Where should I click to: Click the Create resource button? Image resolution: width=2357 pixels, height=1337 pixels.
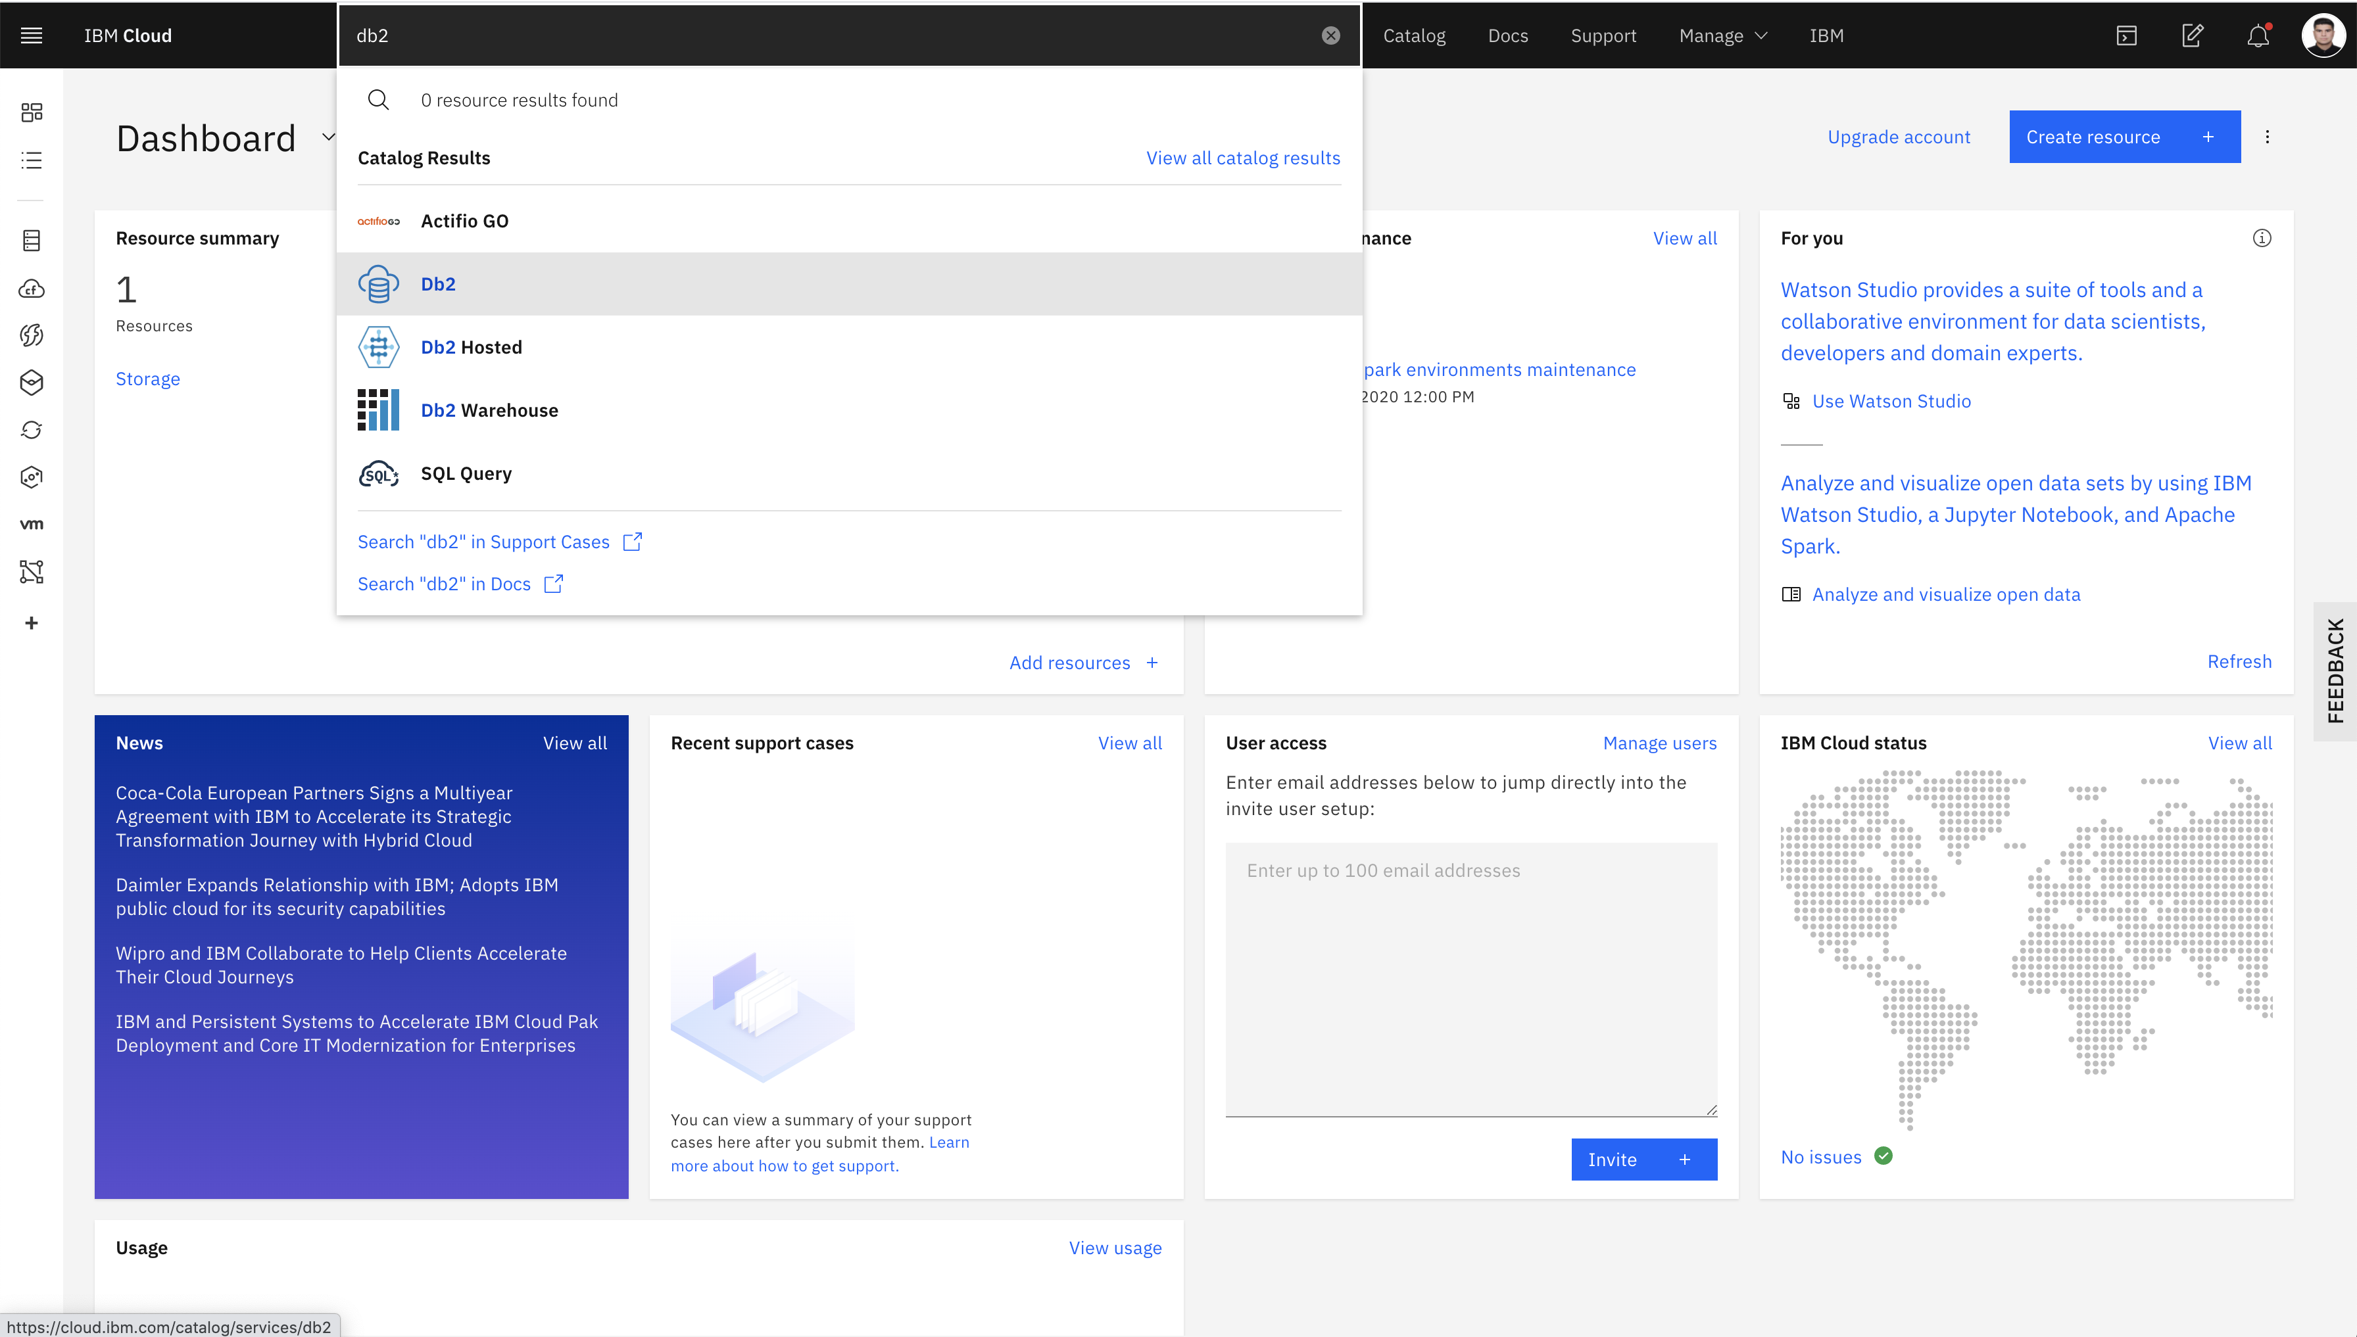(x=2124, y=137)
